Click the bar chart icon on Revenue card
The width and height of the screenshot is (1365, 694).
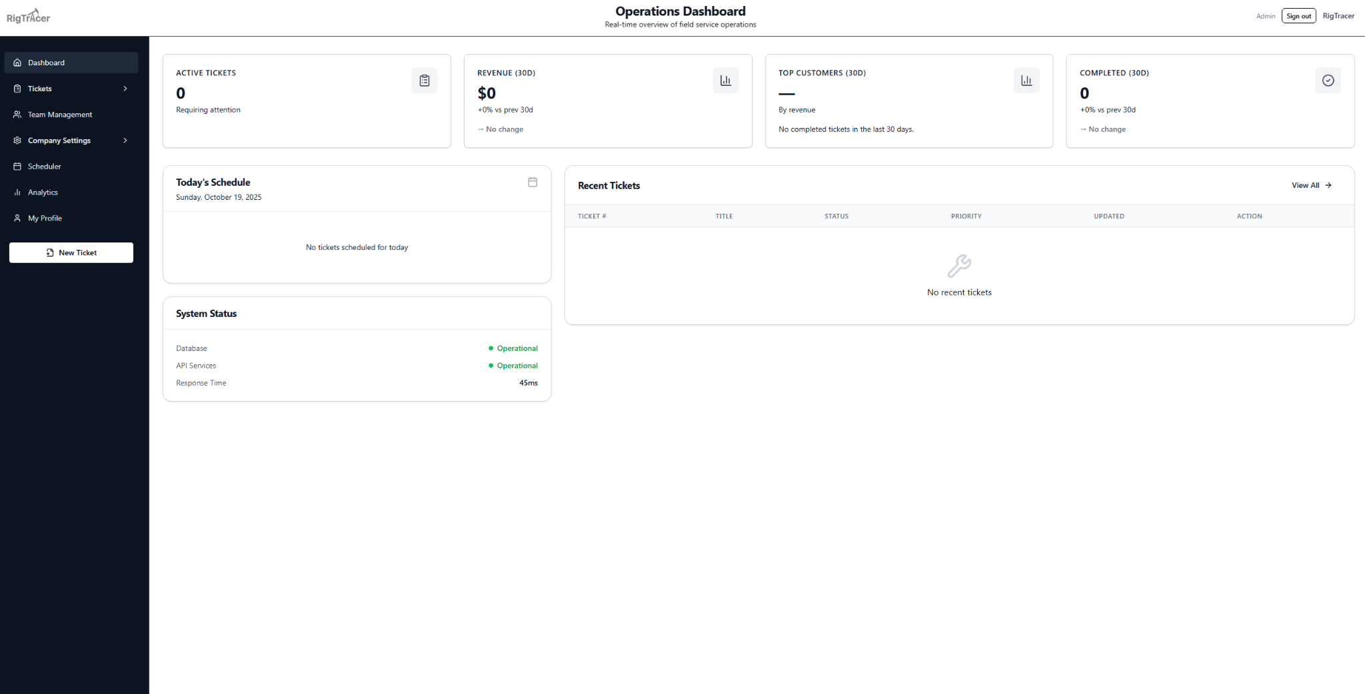(x=726, y=80)
